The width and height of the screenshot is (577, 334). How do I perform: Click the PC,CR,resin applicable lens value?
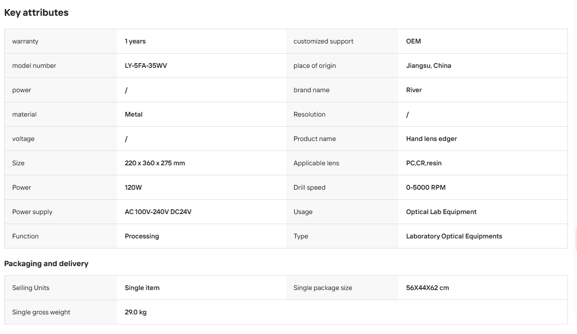pyautogui.click(x=424, y=163)
